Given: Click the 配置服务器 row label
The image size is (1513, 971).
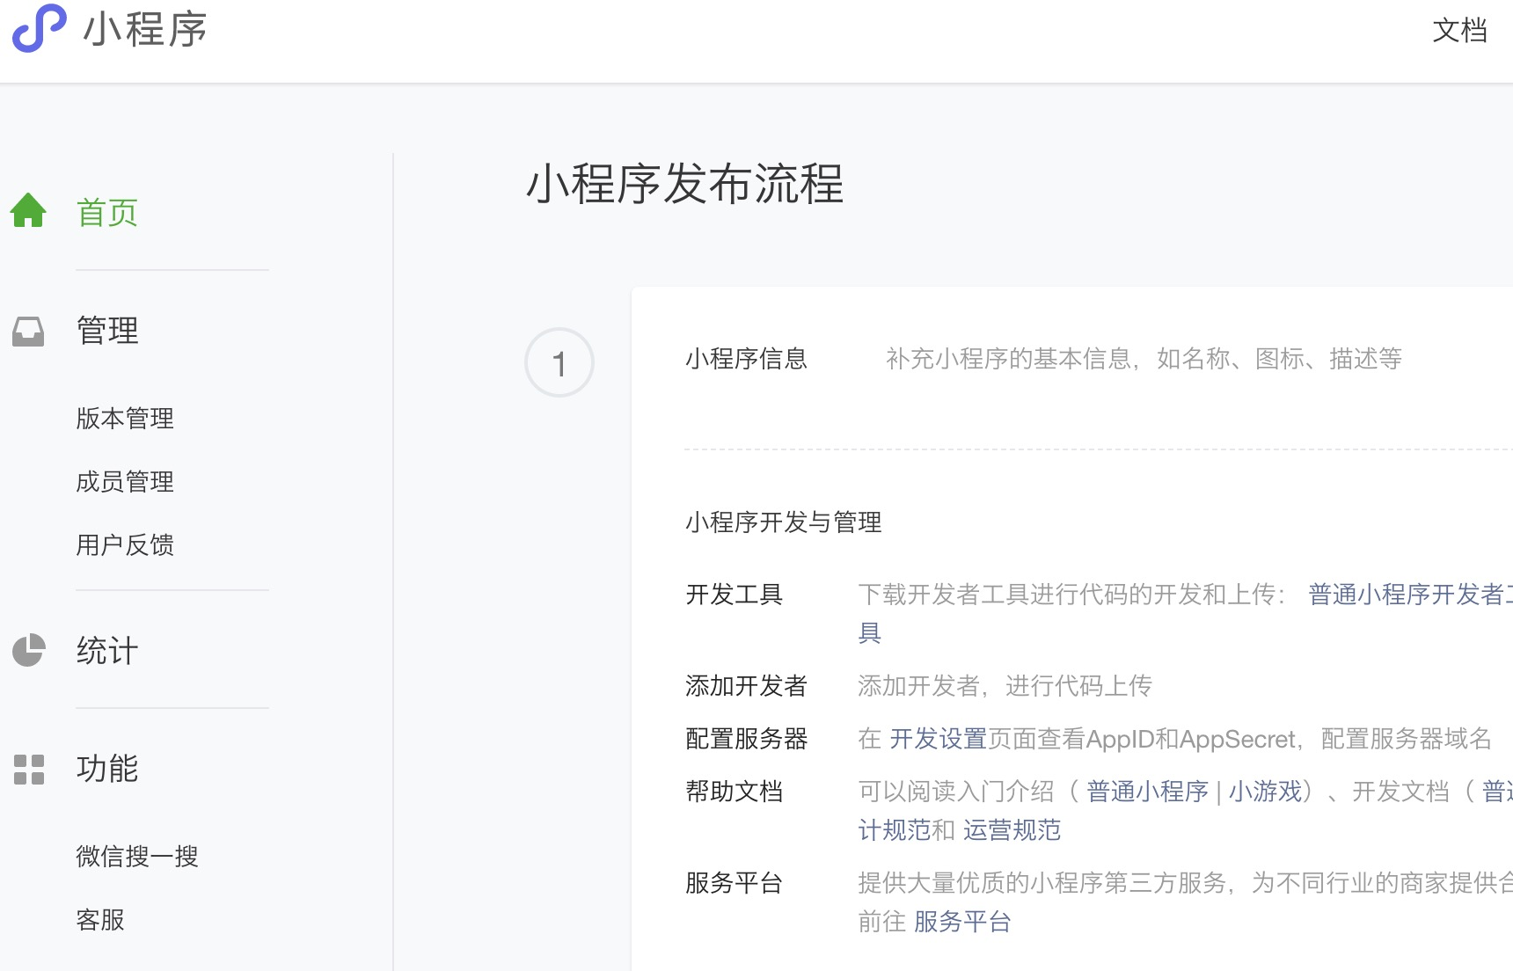Looking at the screenshot, I should click(x=746, y=739).
